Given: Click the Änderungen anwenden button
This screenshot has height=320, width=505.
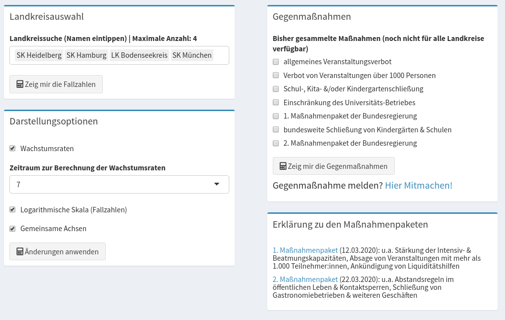Looking at the screenshot, I should [57, 251].
